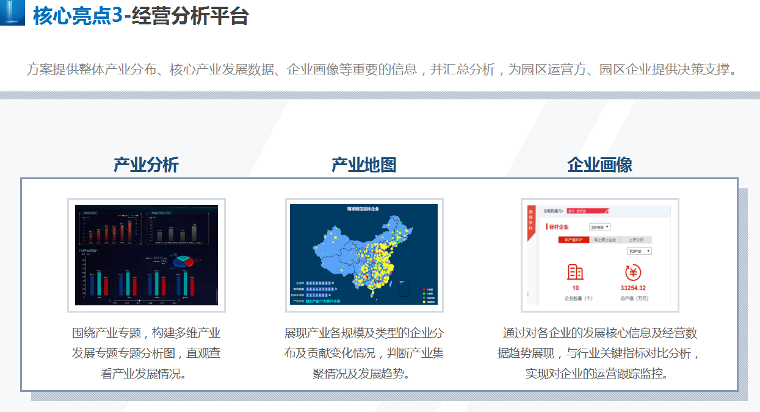Click the red 全市 全行业 filter tag
760x412 pixels.
coord(588,211)
